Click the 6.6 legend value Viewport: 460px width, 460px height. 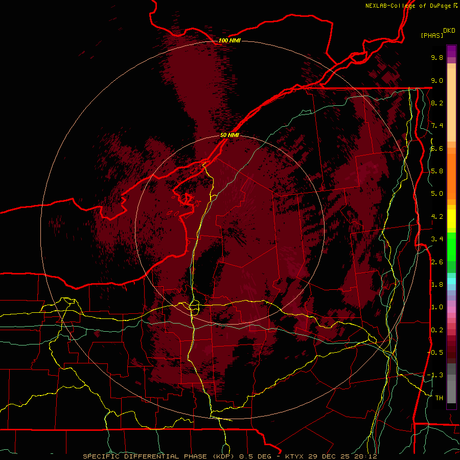point(437,148)
